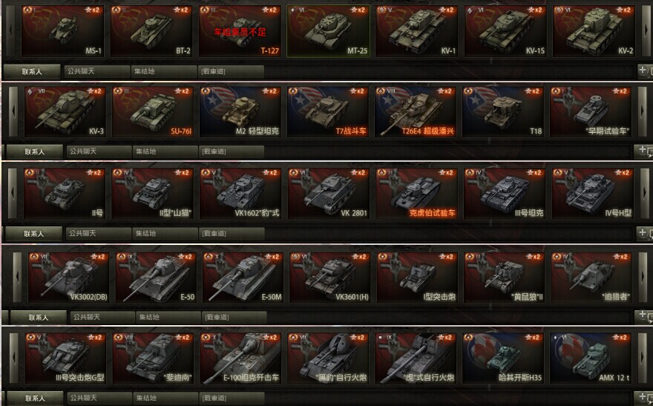653x406 pixels.
Task: Open 集结地 tab under the II号 tank row
Action: click(x=165, y=234)
